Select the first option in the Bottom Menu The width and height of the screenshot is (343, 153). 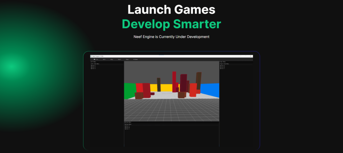(127, 126)
